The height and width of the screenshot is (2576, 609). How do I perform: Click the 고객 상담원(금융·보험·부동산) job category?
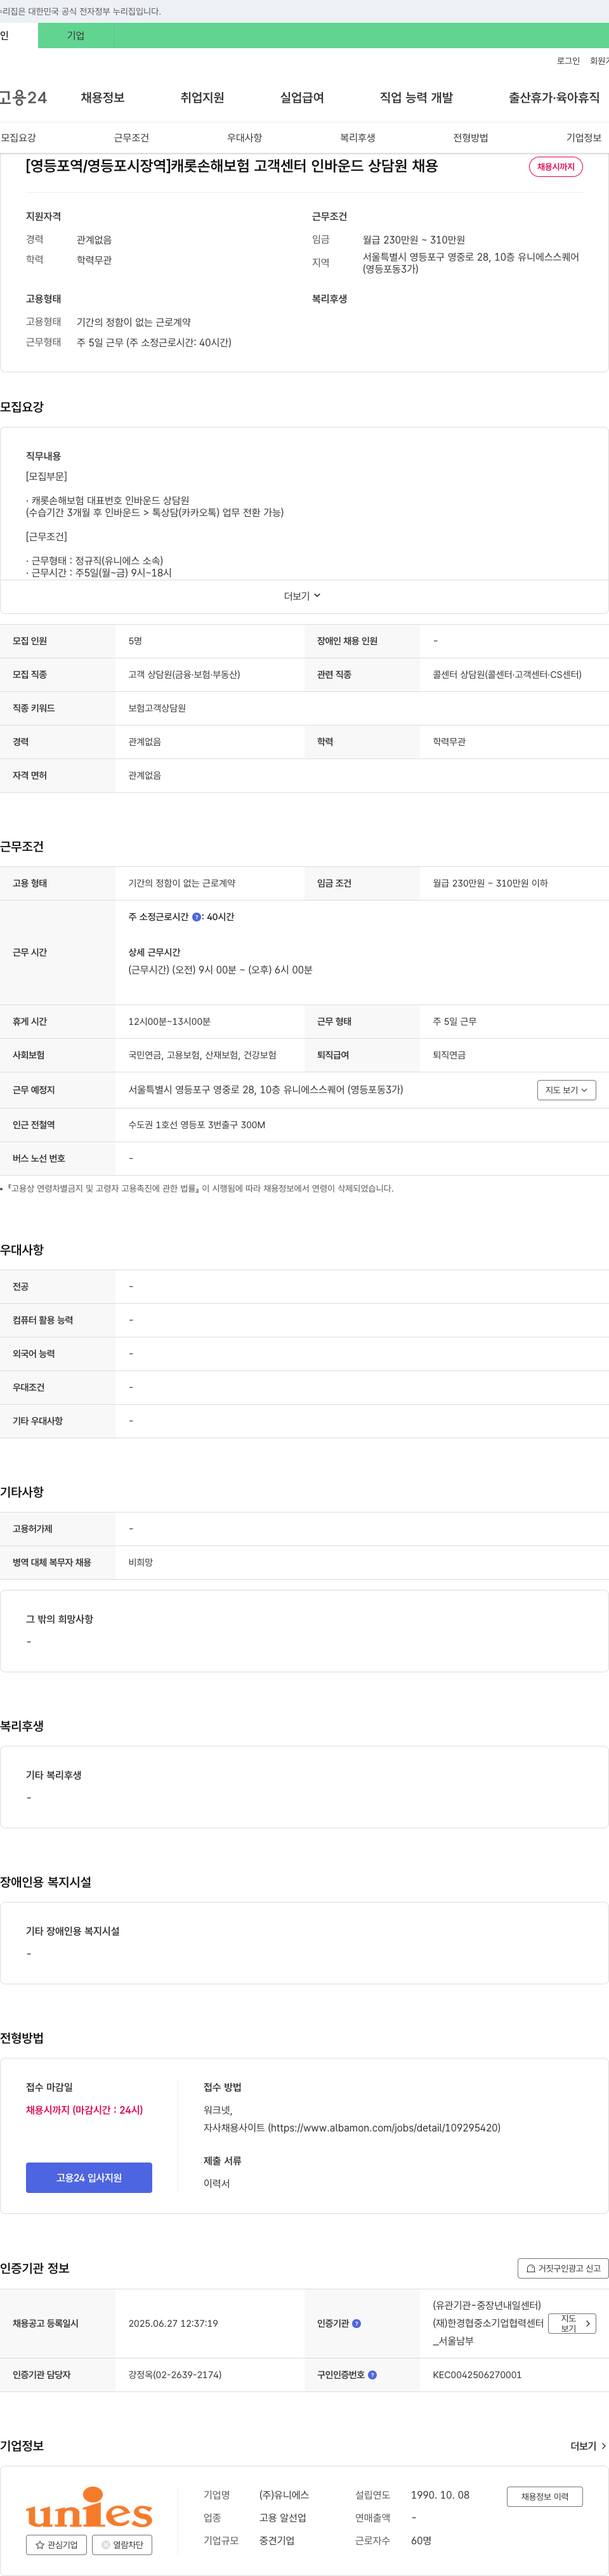point(184,675)
